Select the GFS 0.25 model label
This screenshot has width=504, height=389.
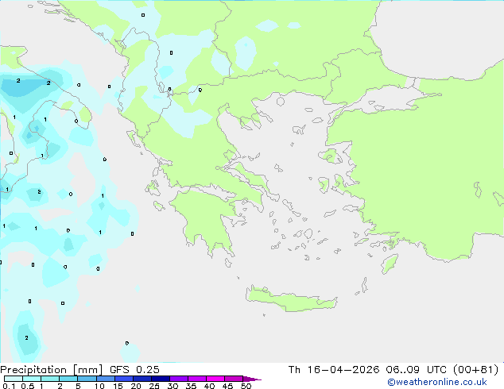click(x=134, y=370)
